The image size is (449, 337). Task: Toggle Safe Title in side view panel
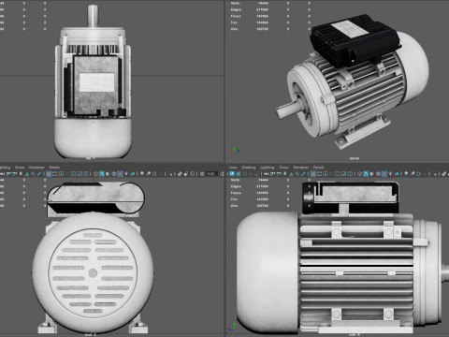coord(350,174)
